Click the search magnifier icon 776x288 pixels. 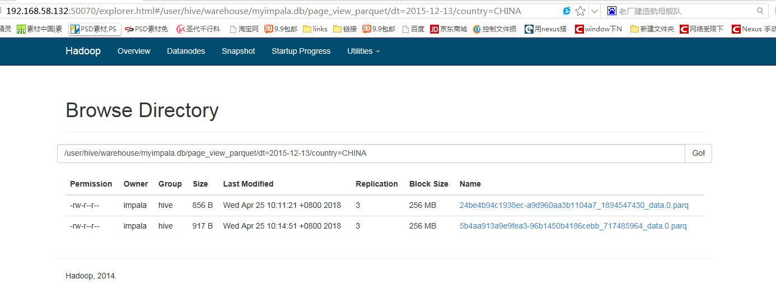[x=760, y=11]
